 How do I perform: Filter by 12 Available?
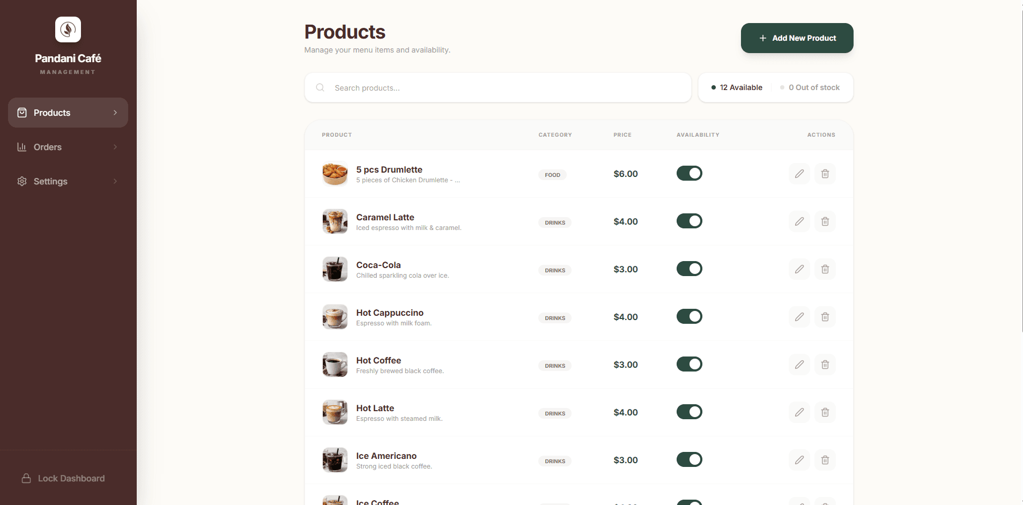point(737,87)
